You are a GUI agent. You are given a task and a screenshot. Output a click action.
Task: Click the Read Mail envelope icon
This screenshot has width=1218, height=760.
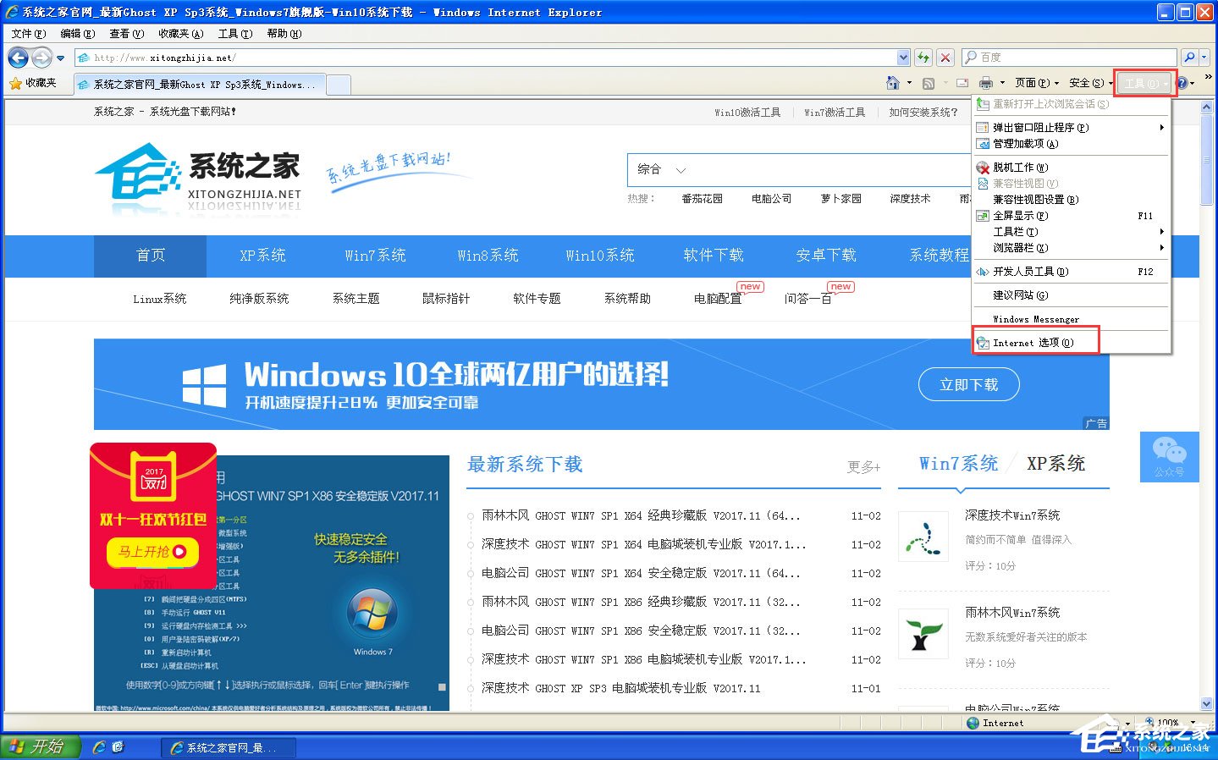pos(962,83)
